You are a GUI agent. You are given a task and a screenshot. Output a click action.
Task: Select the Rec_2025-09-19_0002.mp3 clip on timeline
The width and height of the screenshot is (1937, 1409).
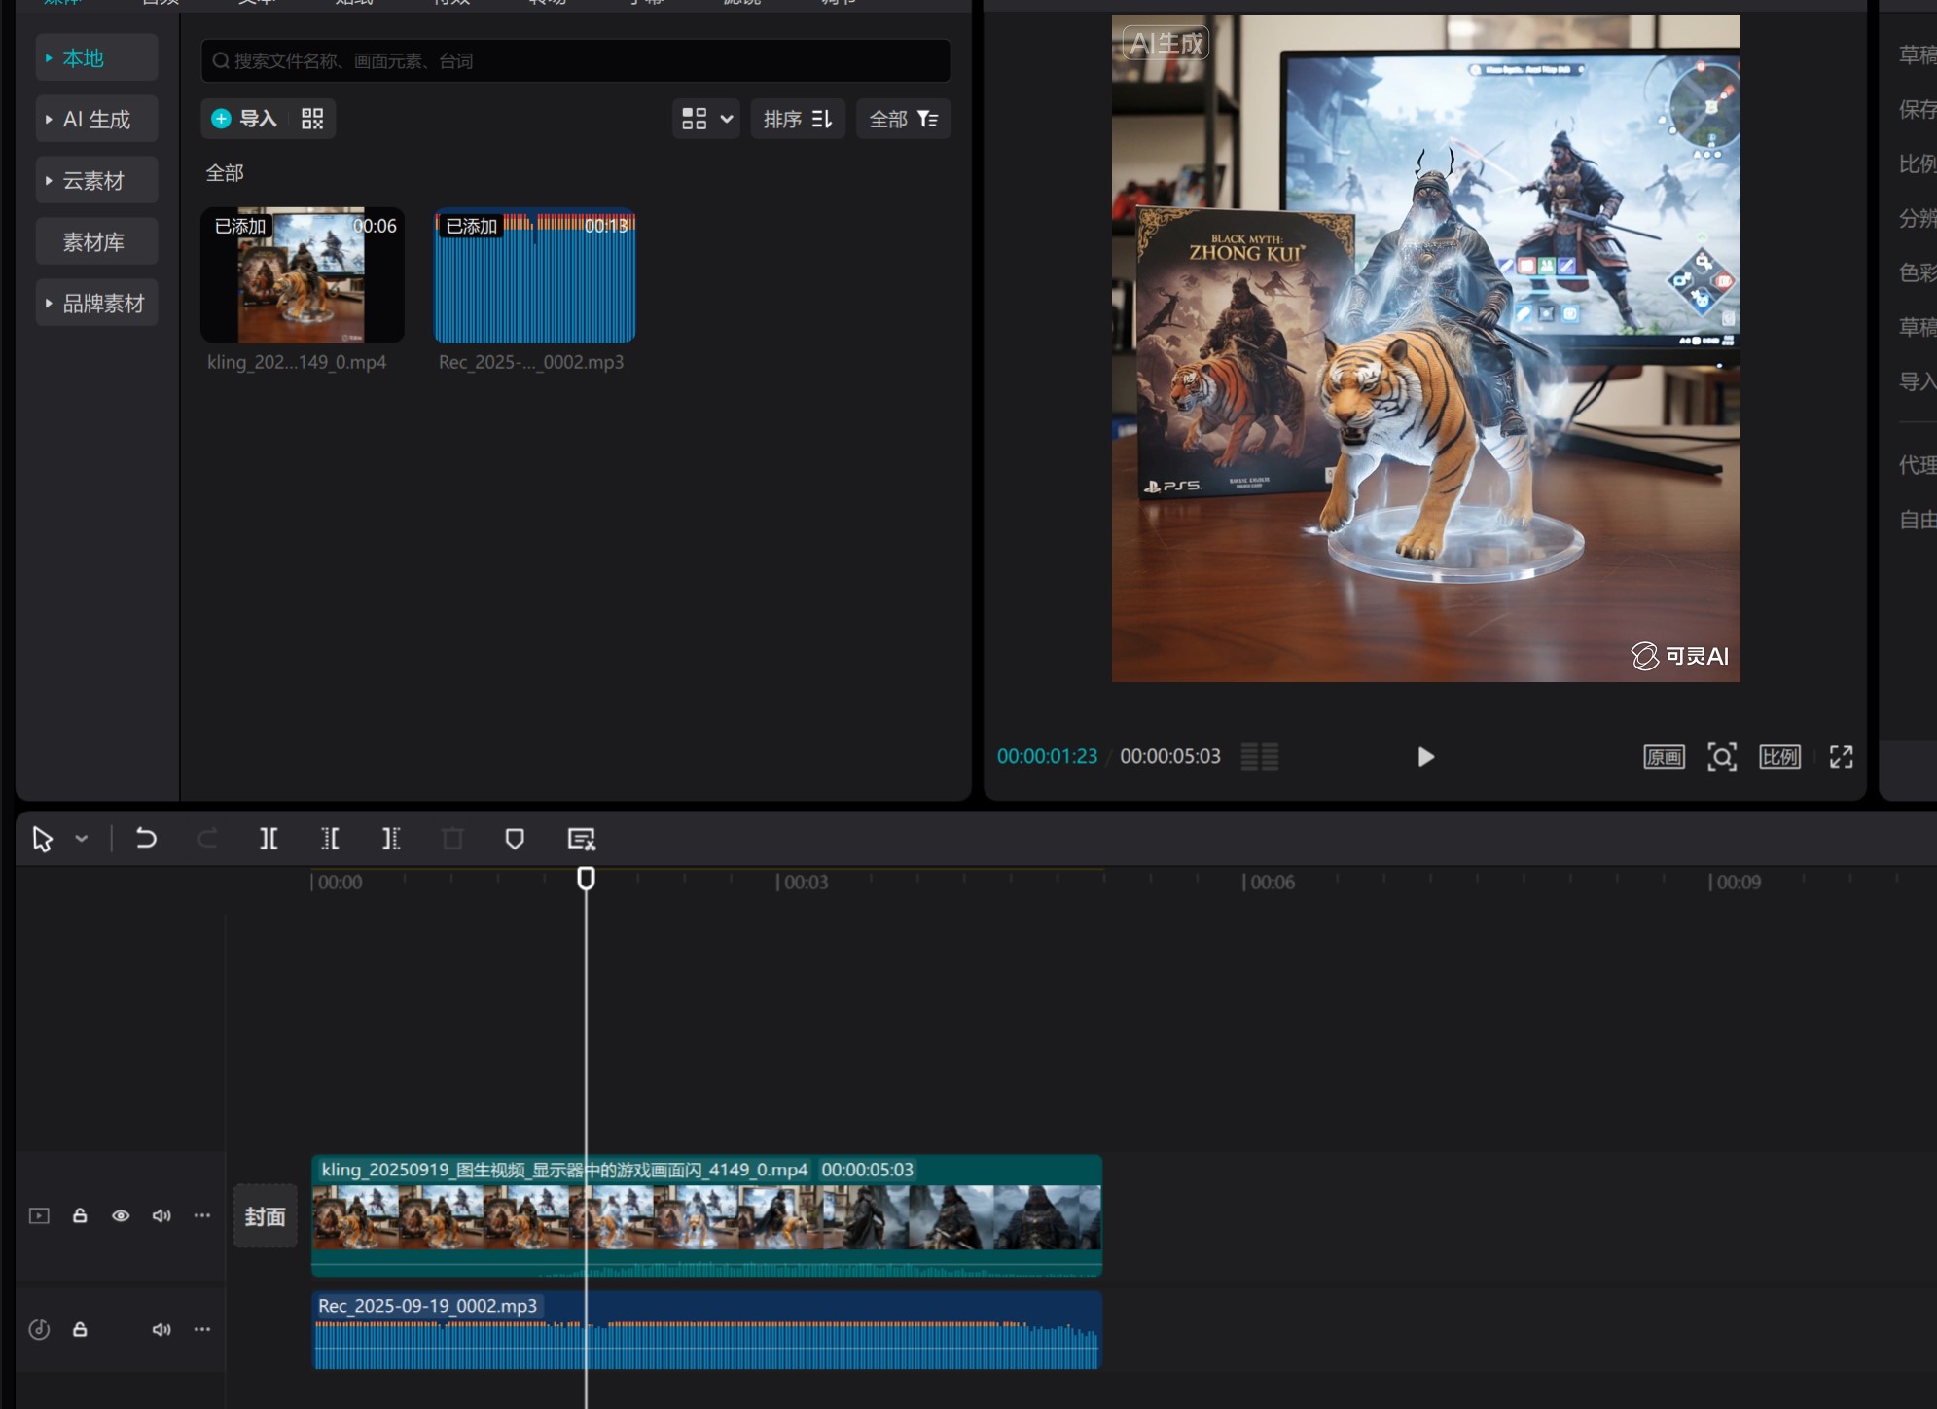(706, 1331)
